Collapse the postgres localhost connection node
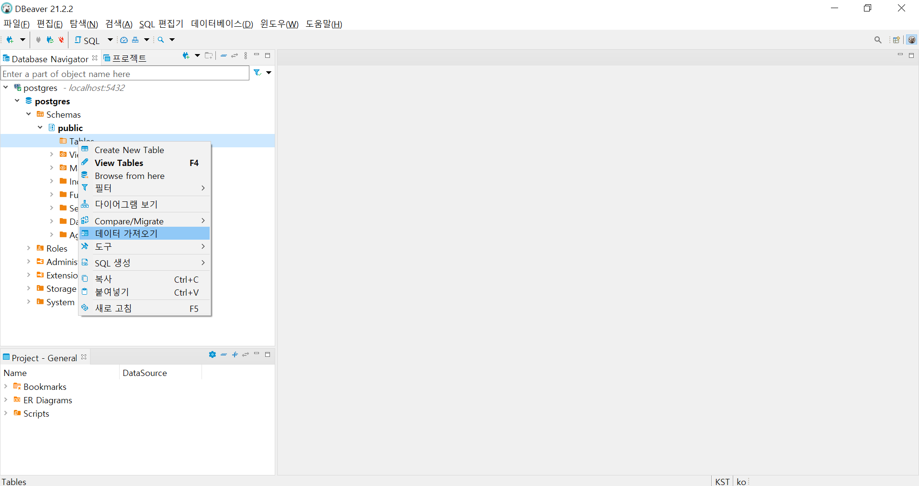The height and width of the screenshot is (486, 919). tap(6, 88)
